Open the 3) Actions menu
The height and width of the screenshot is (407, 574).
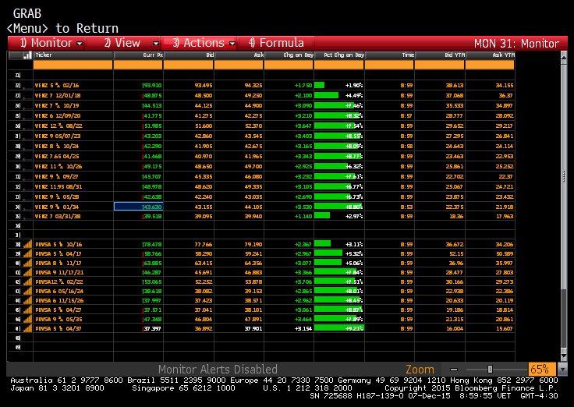pos(200,43)
